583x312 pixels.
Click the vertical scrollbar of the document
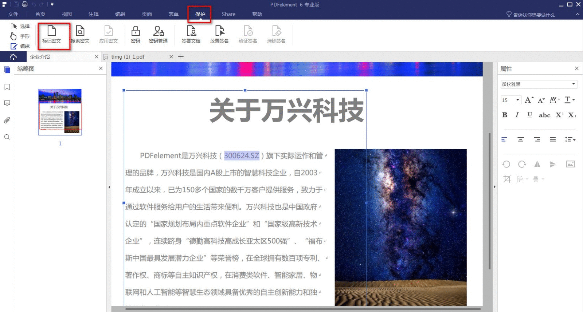pyautogui.click(x=489, y=201)
